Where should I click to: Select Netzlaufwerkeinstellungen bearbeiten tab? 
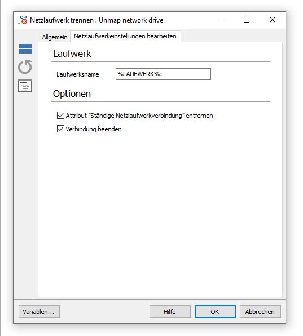coord(125,36)
